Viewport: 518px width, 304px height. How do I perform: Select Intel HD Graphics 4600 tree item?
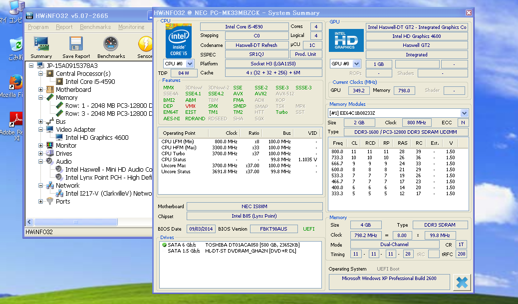[x=97, y=138]
